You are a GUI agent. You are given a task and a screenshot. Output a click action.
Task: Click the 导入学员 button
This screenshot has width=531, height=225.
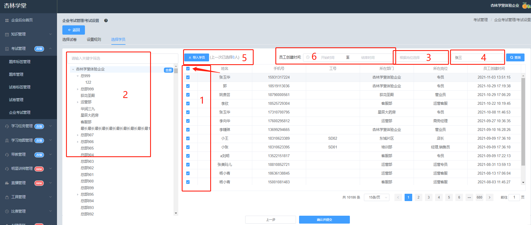[197, 57]
